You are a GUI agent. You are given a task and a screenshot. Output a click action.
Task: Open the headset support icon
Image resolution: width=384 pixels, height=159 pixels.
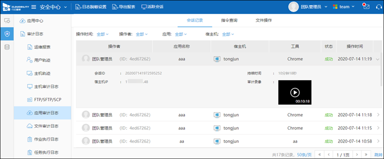pyautogui.click(x=379, y=7)
